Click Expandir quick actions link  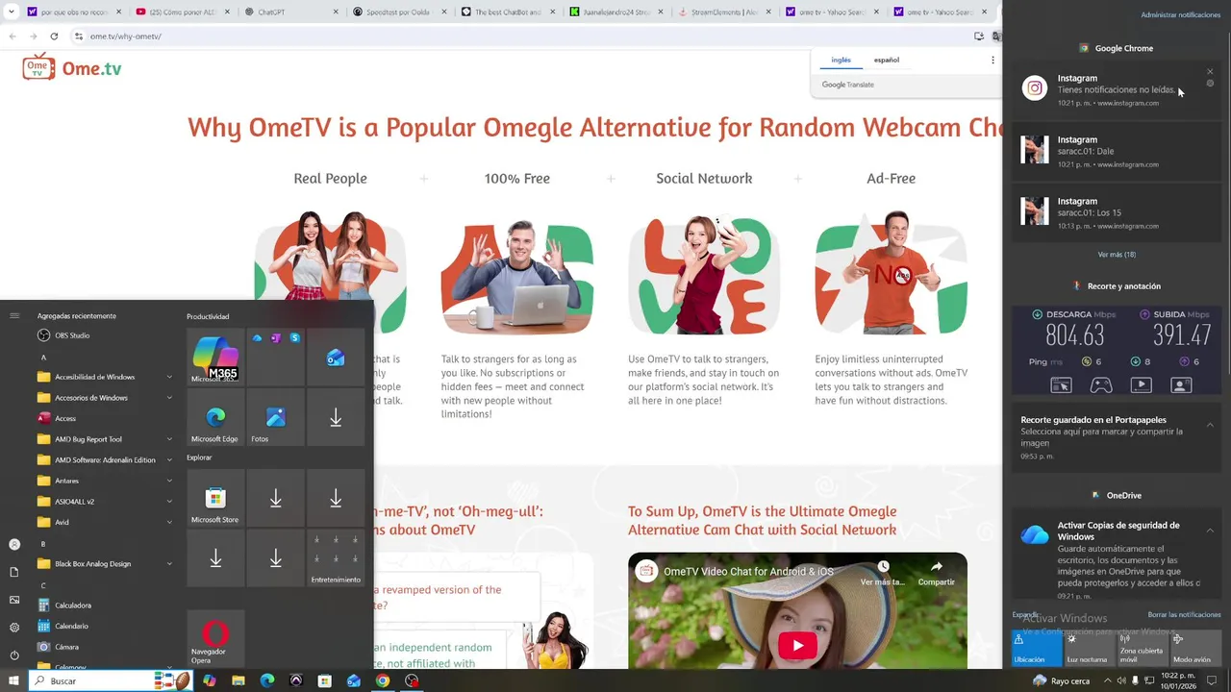click(x=1025, y=614)
